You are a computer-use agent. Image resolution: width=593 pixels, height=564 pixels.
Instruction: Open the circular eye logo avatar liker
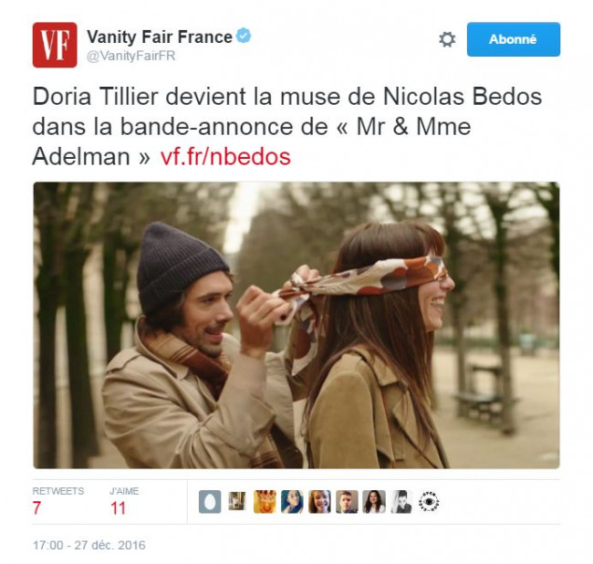tap(429, 502)
